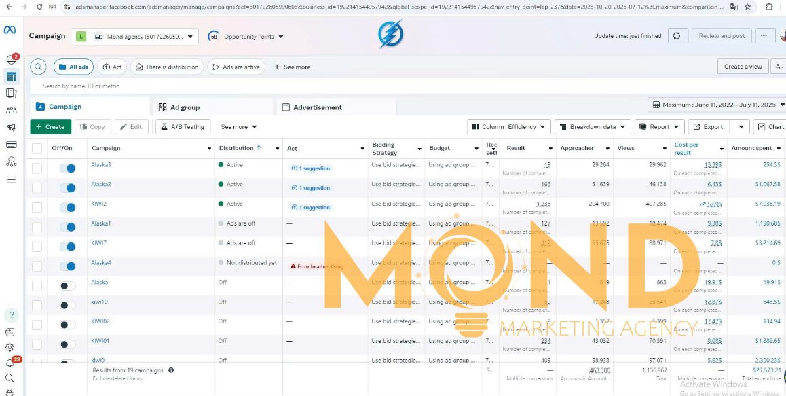This screenshot has width=786, height=396.
Task: Open column filter settings icon beside Create a view
Action: [x=779, y=67]
